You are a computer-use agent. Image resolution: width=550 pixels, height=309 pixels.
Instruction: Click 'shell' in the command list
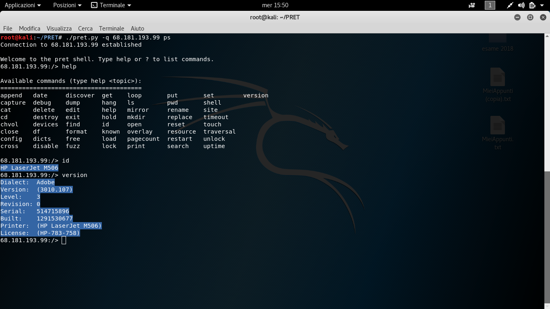pos(212,103)
